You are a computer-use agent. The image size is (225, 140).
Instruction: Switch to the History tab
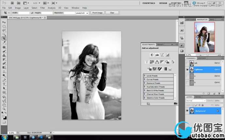coord(202,58)
